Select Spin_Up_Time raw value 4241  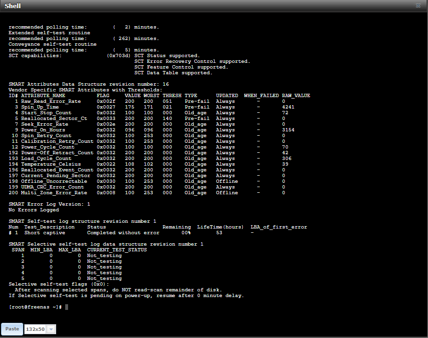coord(288,107)
